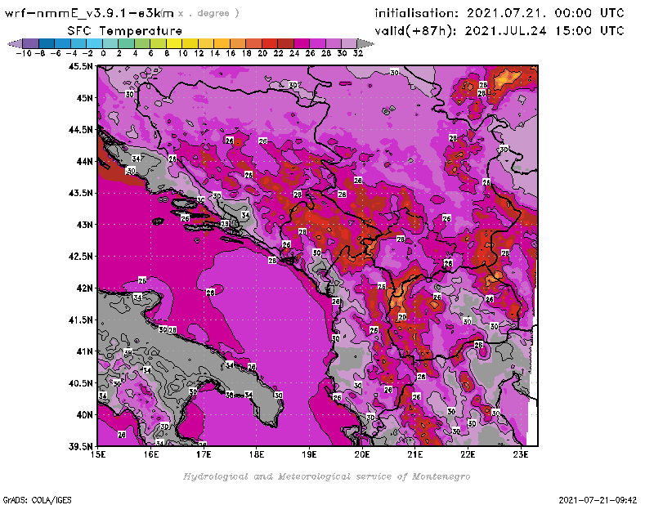The height and width of the screenshot is (505, 654).
Task: Click the '12' value under the color bar
Action: 199,53
